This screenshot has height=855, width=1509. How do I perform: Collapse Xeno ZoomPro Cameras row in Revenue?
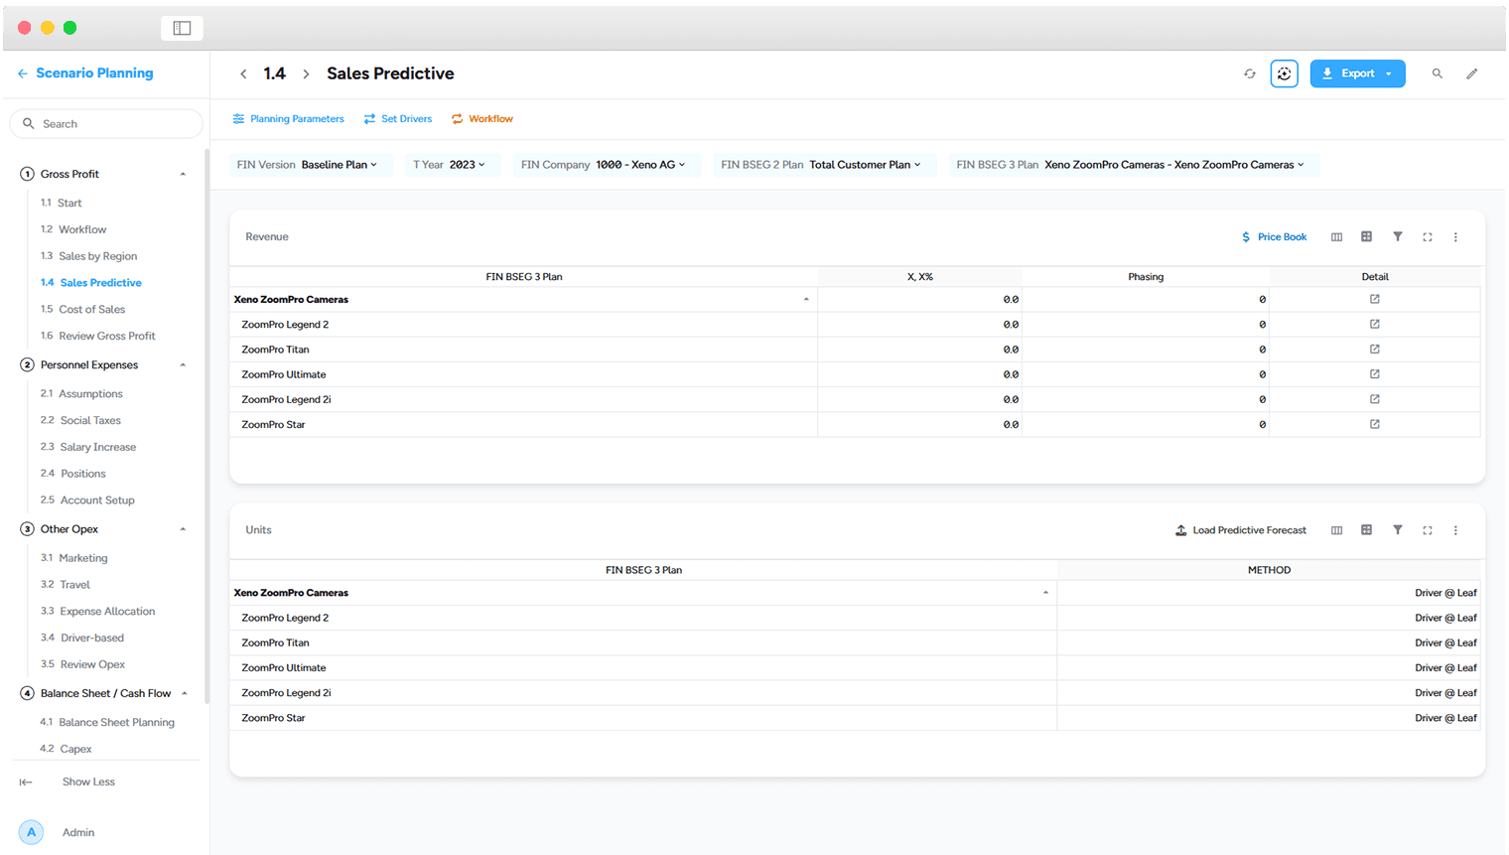[x=806, y=299]
